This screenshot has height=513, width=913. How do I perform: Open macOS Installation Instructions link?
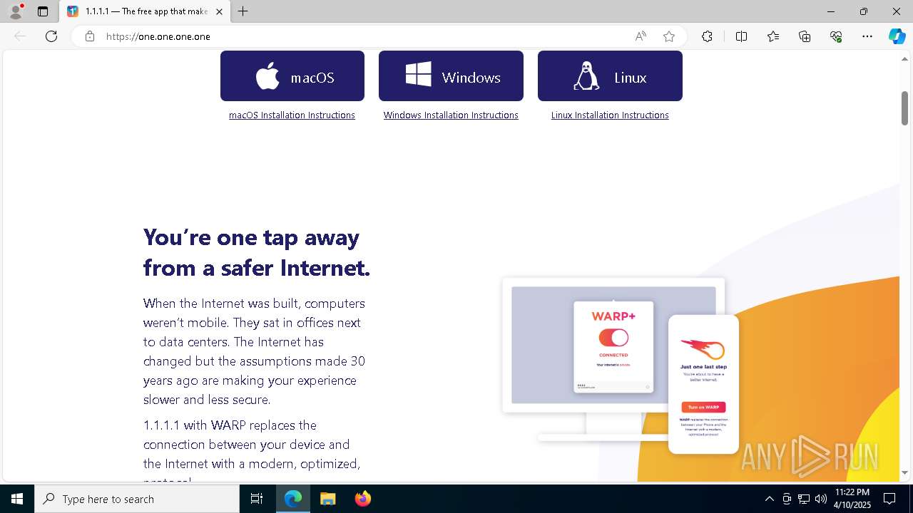point(292,115)
